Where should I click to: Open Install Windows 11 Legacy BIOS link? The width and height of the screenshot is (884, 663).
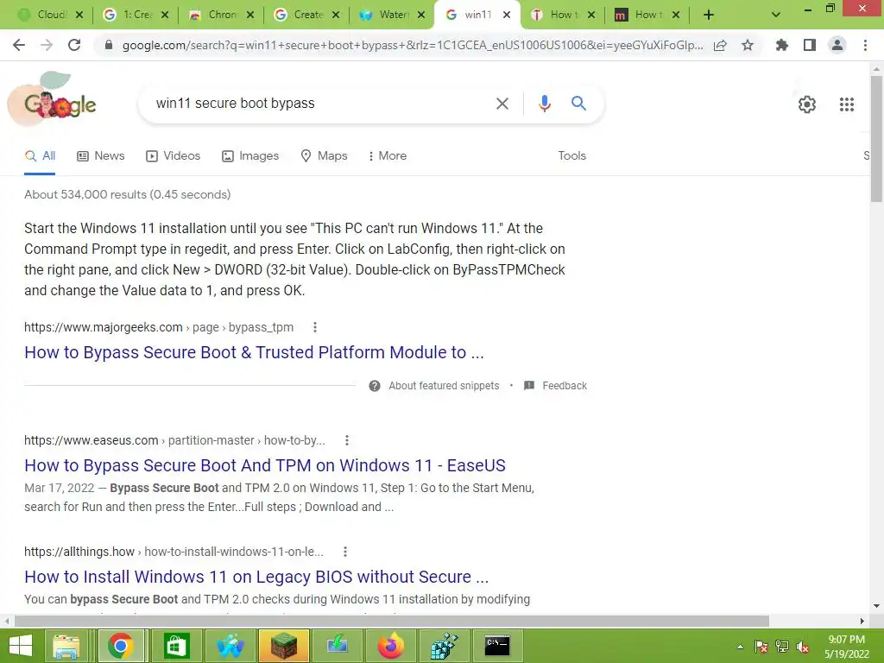pos(256,577)
